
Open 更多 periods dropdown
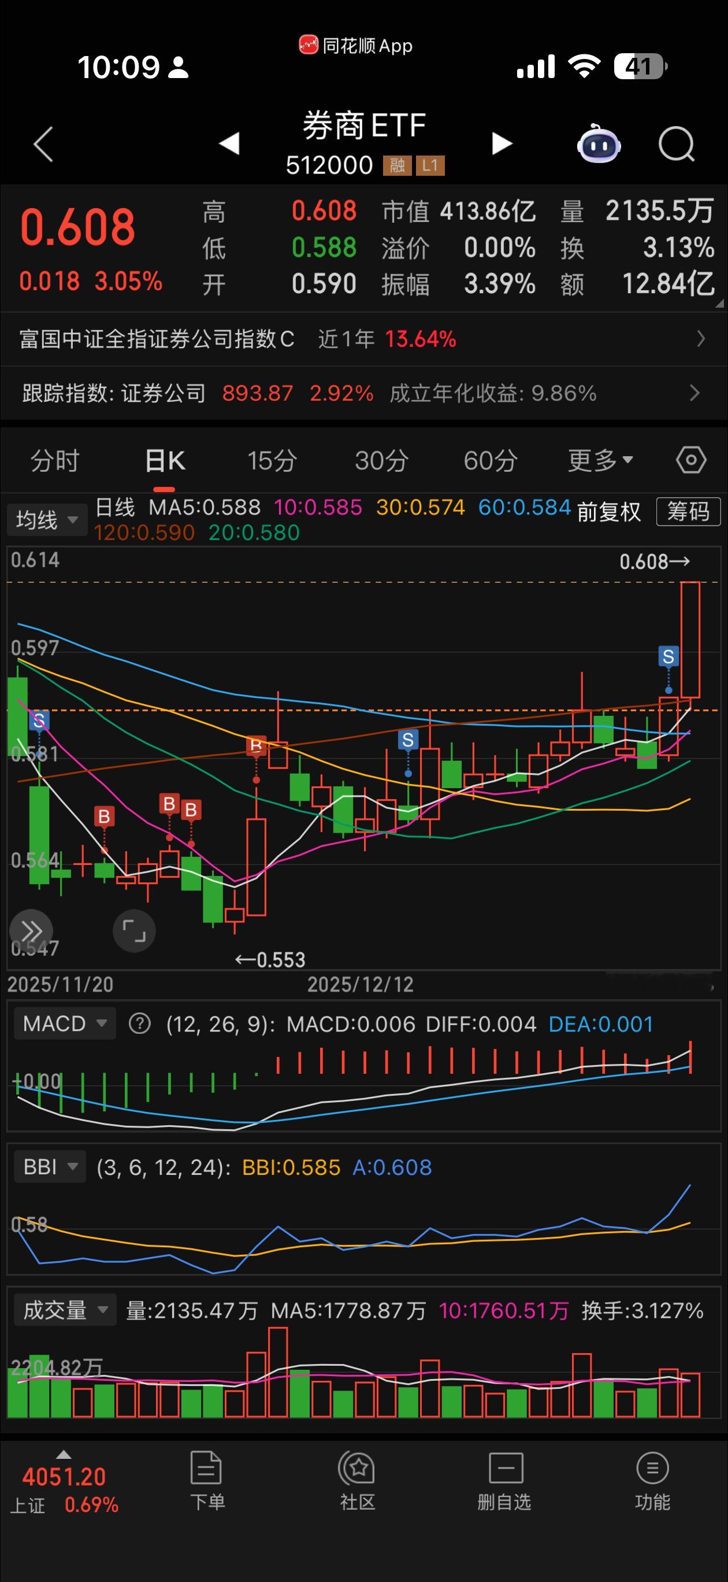(x=600, y=461)
